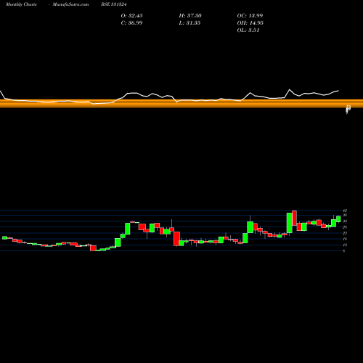Viewport: 363px width, 363px height.
Task: Select the "BSE 531324" symbol label
Action: (x=114, y=4)
